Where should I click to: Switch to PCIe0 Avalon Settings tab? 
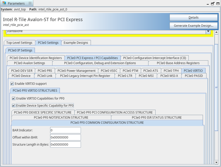[30, 63]
